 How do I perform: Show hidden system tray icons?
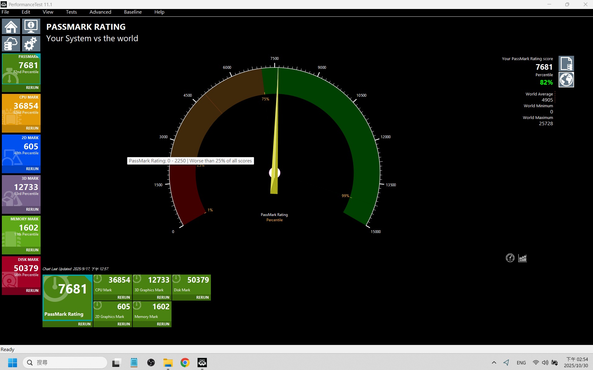494,362
